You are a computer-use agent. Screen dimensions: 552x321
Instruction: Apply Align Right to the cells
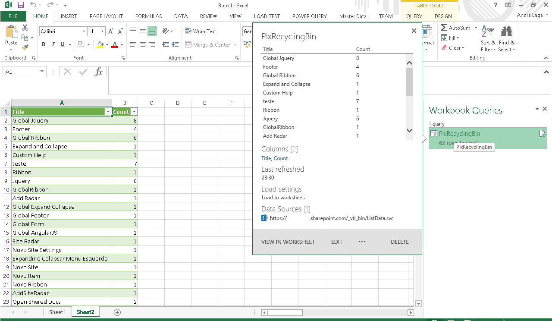click(152, 44)
